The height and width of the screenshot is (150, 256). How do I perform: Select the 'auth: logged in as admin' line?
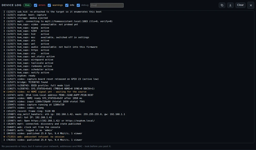coord(28,130)
